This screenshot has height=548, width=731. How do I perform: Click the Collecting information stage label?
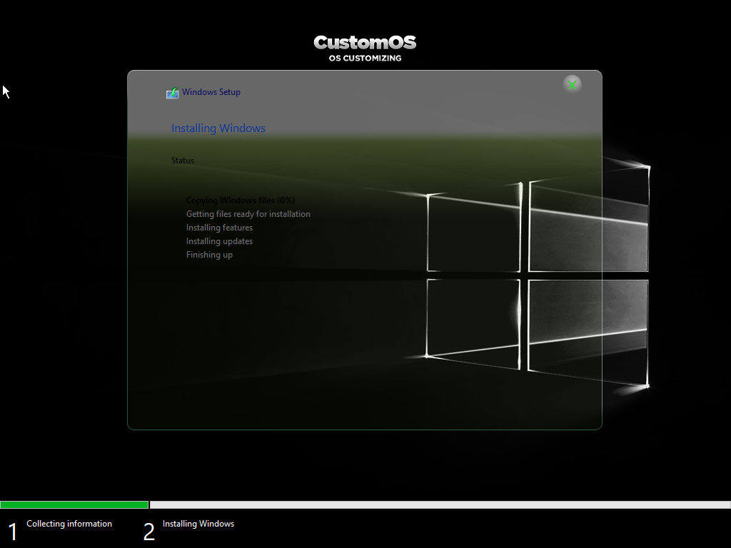point(69,524)
